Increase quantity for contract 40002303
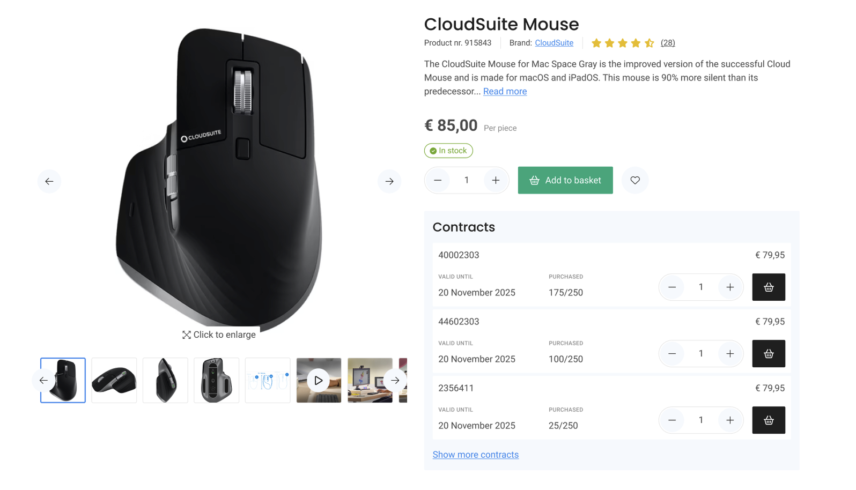856x490 pixels. click(x=730, y=287)
